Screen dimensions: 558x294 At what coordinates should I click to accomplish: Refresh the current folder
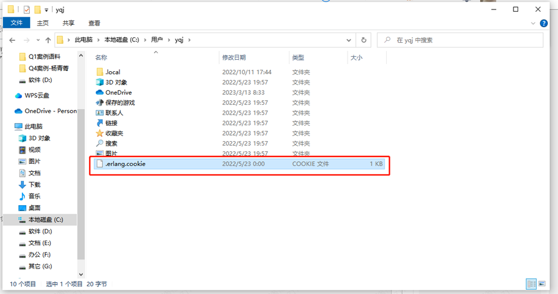(364, 40)
